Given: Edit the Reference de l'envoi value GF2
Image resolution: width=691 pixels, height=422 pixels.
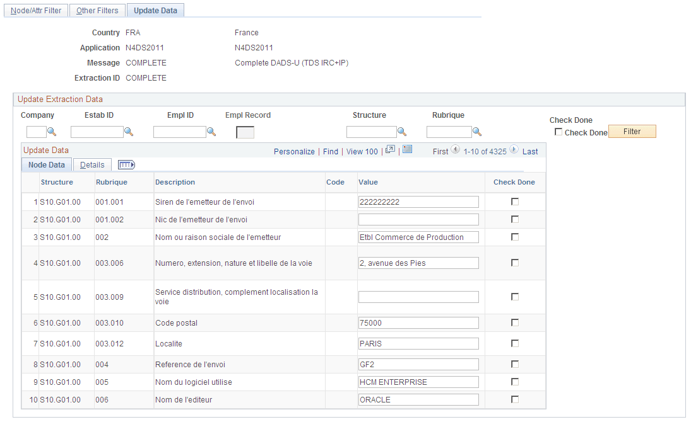Looking at the screenshot, I should [418, 364].
